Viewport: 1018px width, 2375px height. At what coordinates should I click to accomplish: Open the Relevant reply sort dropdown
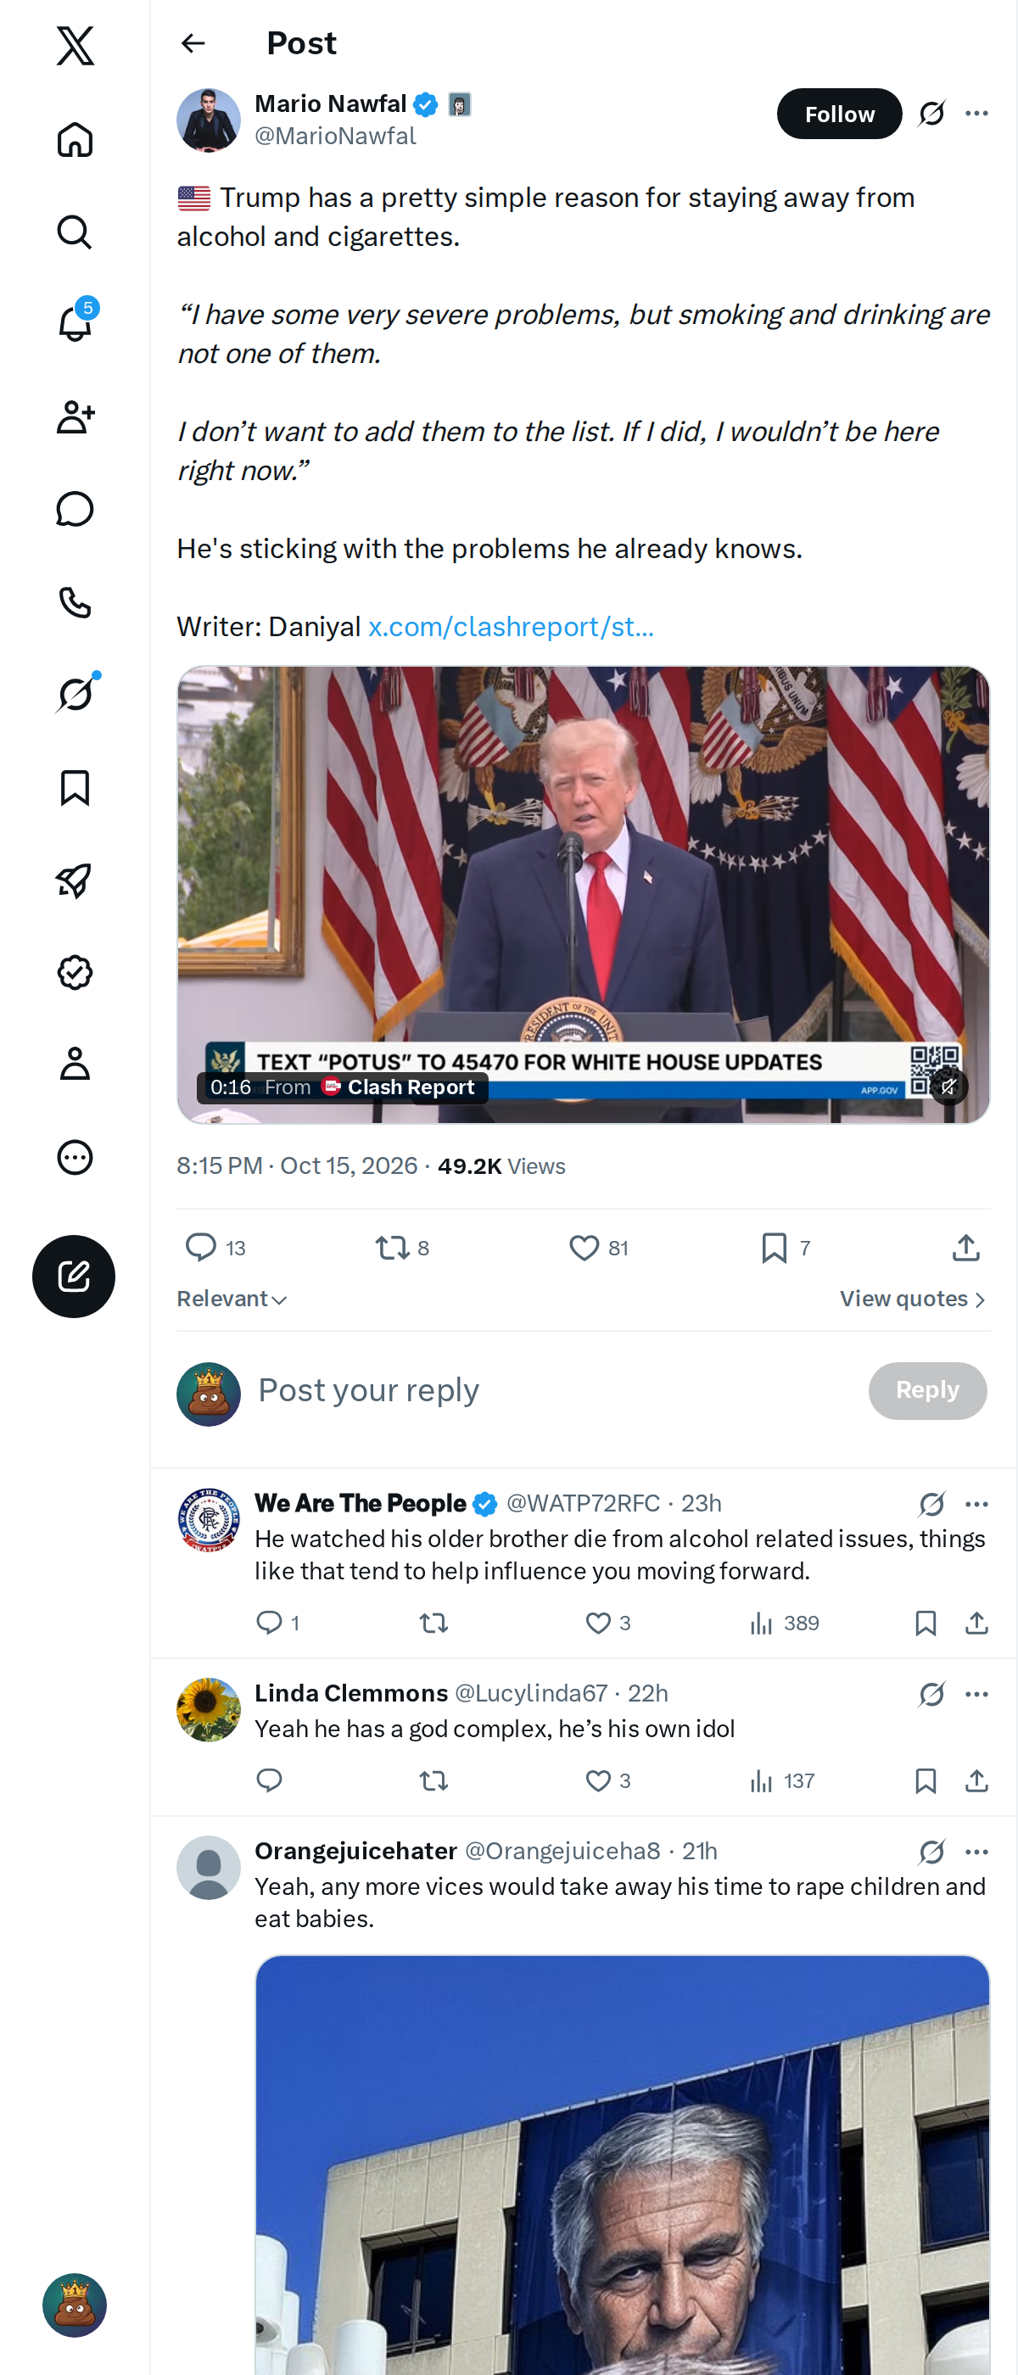[232, 1298]
